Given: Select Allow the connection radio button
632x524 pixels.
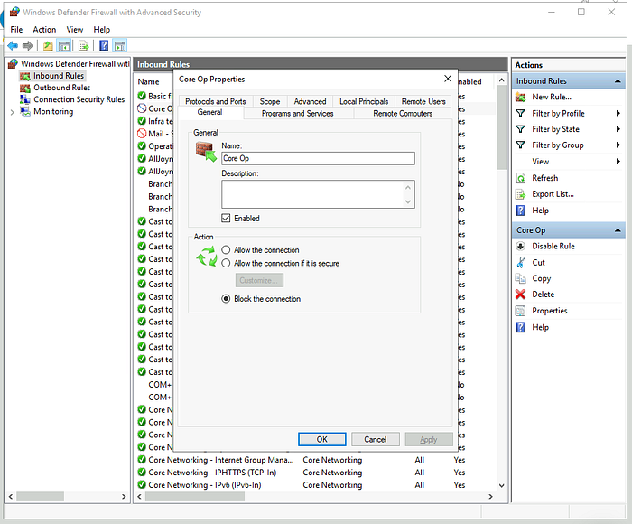Looking at the screenshot, I should pyautogui.click(x=226, y=250).
